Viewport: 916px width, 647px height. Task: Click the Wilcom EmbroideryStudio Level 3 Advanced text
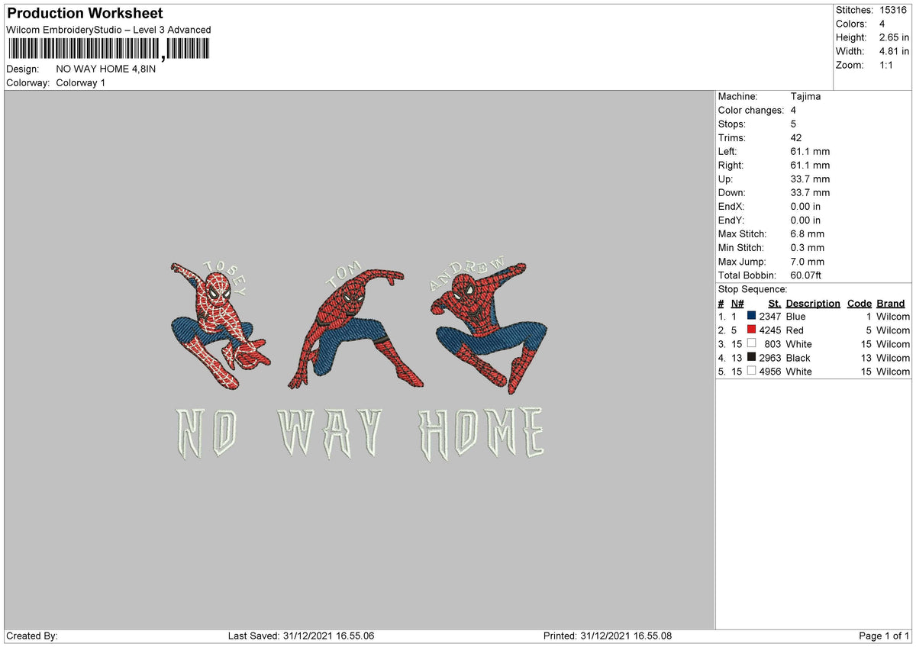click(108, 30)
